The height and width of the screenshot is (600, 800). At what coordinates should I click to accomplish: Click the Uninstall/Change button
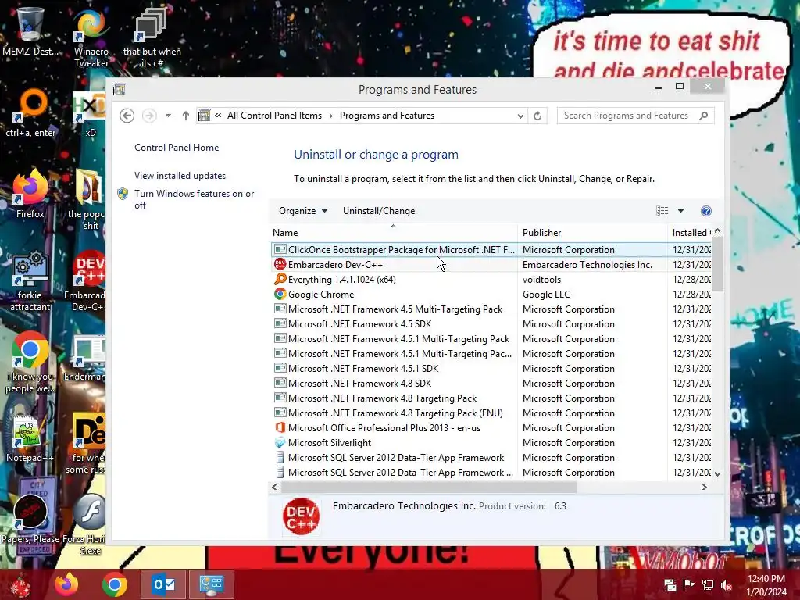[379, 211]
